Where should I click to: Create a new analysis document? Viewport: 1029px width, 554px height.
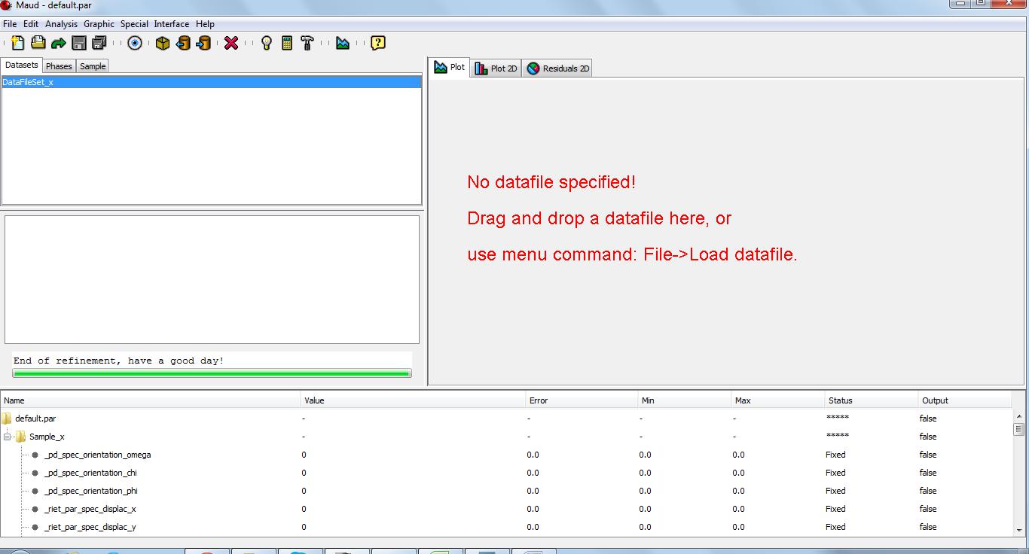tap(17, 43)
